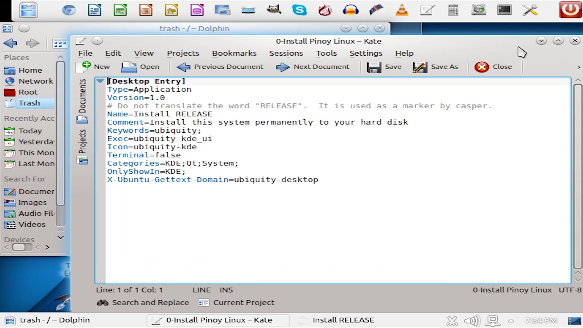Launch the Skype icon in top panel
The width and height of the screenshot is (583, 328).
pyautogui.click(x=299, y=10)
